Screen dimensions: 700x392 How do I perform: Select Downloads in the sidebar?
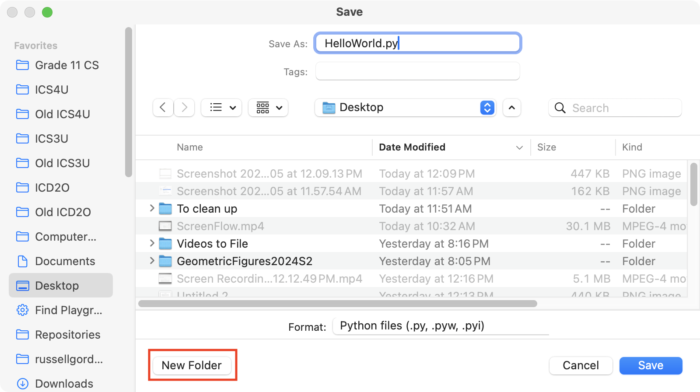pos(64,383)
